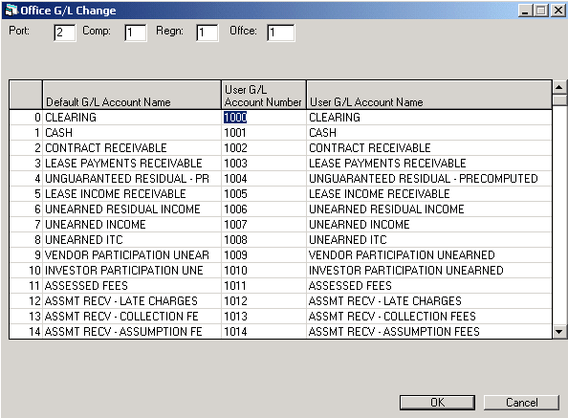
Task: Click the Default G/L Account Name header
Action: pos(132,95)
